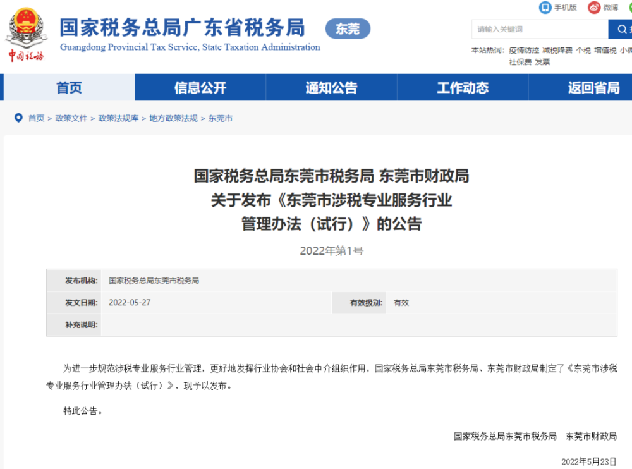Select the 返回省局 navigation tab
This screenshot has height=469, width=632.
593,88
